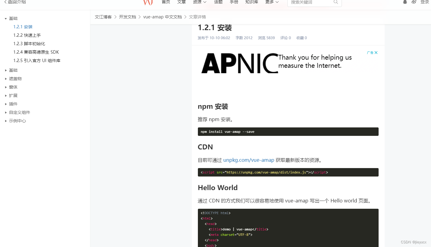Click 开发文档 in the breadcrumb

127,17
